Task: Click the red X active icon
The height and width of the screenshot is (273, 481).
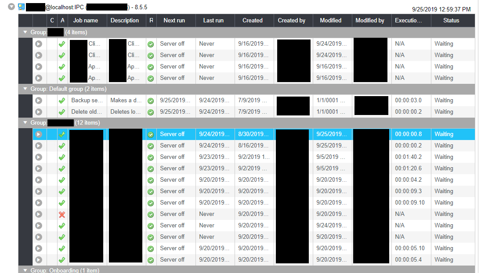Action: click(62, 214)
